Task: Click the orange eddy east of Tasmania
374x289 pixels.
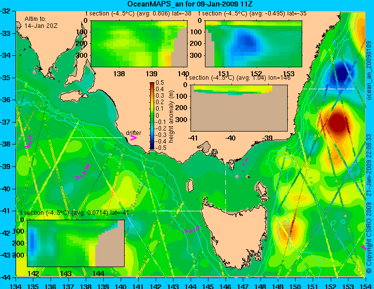Action: pyautogui.click(x=289, y=230)
